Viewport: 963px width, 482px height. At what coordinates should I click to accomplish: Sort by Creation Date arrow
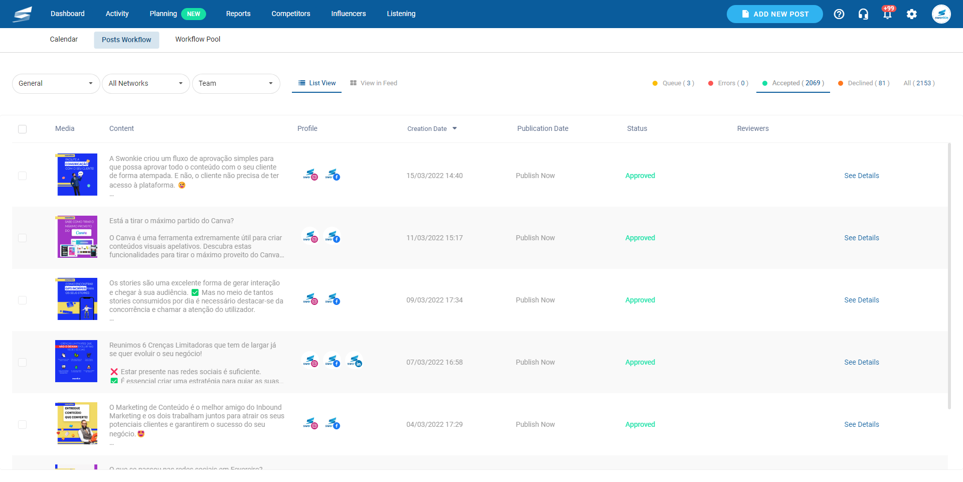(x=455, y=128)
